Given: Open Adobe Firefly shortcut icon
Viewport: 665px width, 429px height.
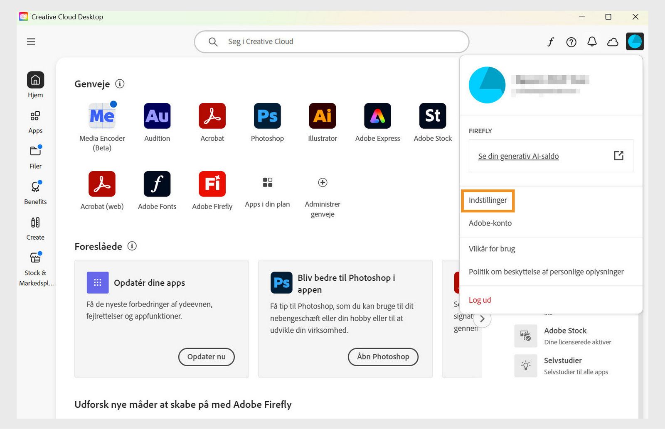Looking at the screenshot, I should 212,184.
